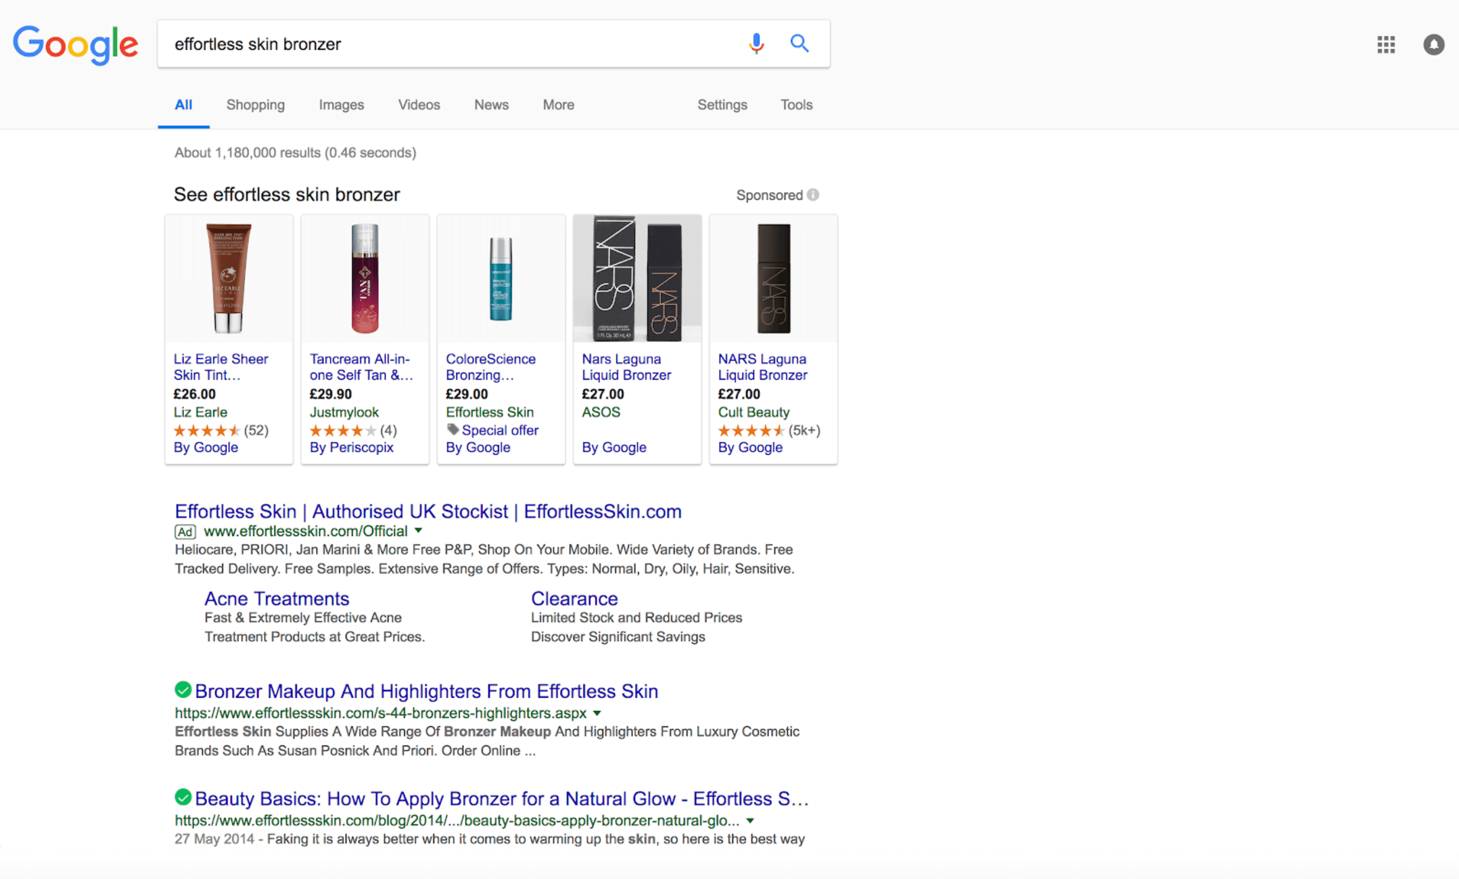
Task: Open the Clearance sitelink
Action: [574, 598]
